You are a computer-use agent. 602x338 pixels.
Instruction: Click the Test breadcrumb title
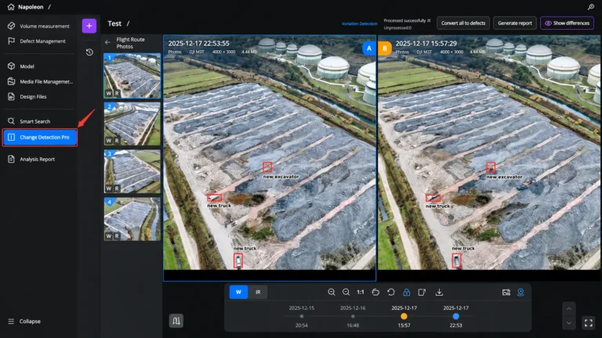click(x=114, y=23)
